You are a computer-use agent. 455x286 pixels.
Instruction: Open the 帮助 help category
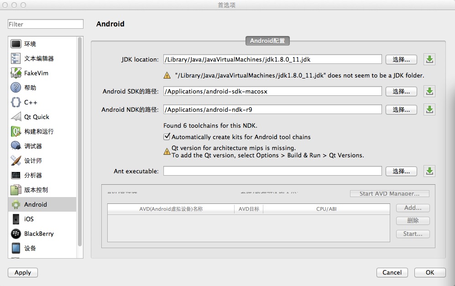click(x=42, y=88)
